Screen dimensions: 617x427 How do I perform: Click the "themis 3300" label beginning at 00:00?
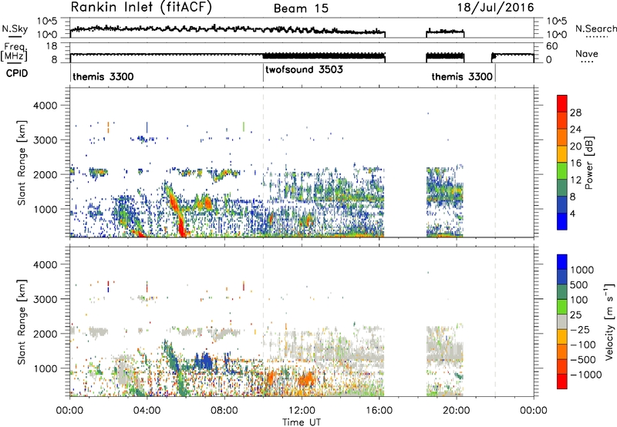(x=103, y=76)
